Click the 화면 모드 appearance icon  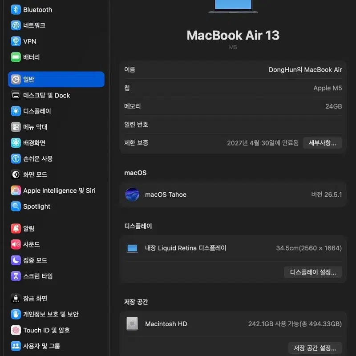coord(16,174)
